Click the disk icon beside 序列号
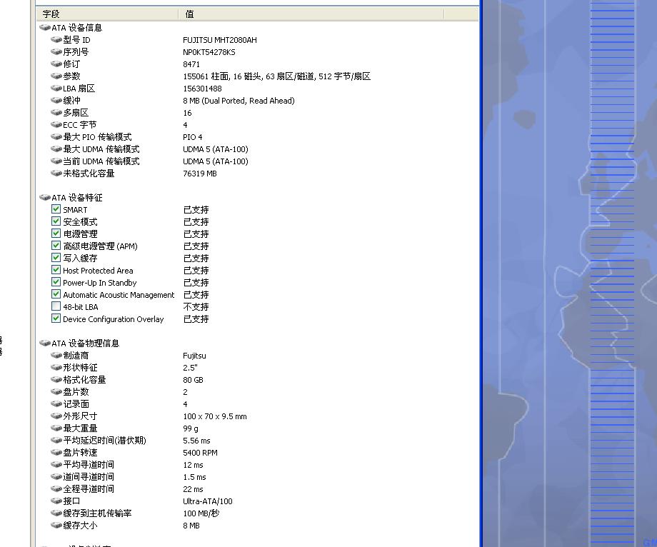 (56, 52)
